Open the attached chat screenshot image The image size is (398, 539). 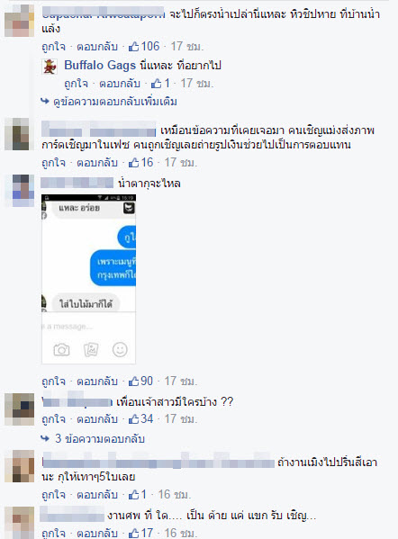89,279
